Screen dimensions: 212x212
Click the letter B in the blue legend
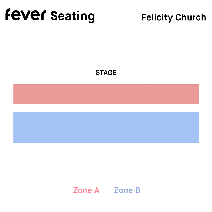[x=138, y=190]
